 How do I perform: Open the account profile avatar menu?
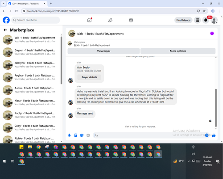click(214, 20)
